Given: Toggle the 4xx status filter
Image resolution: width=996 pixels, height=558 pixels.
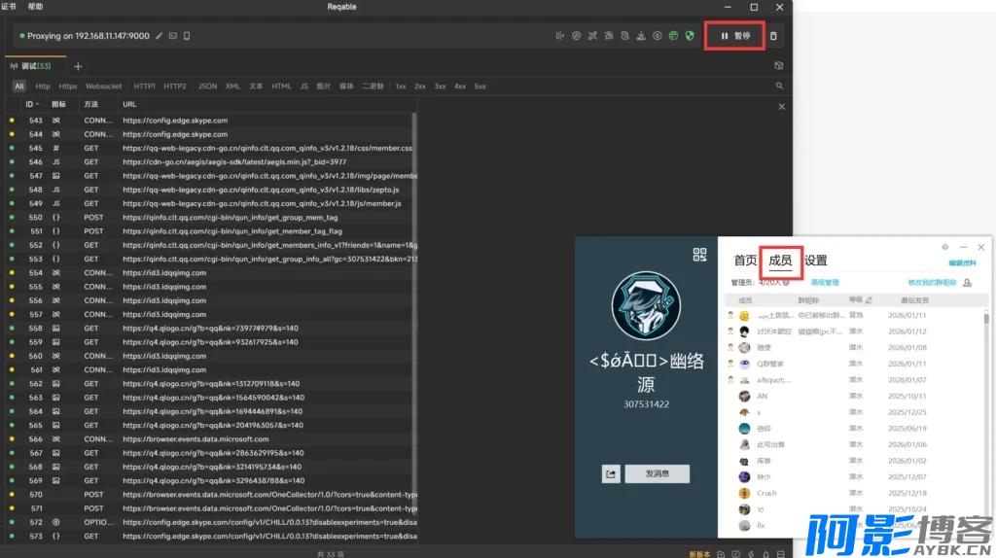Looking at the screenshot, I should tap(460, 86).
